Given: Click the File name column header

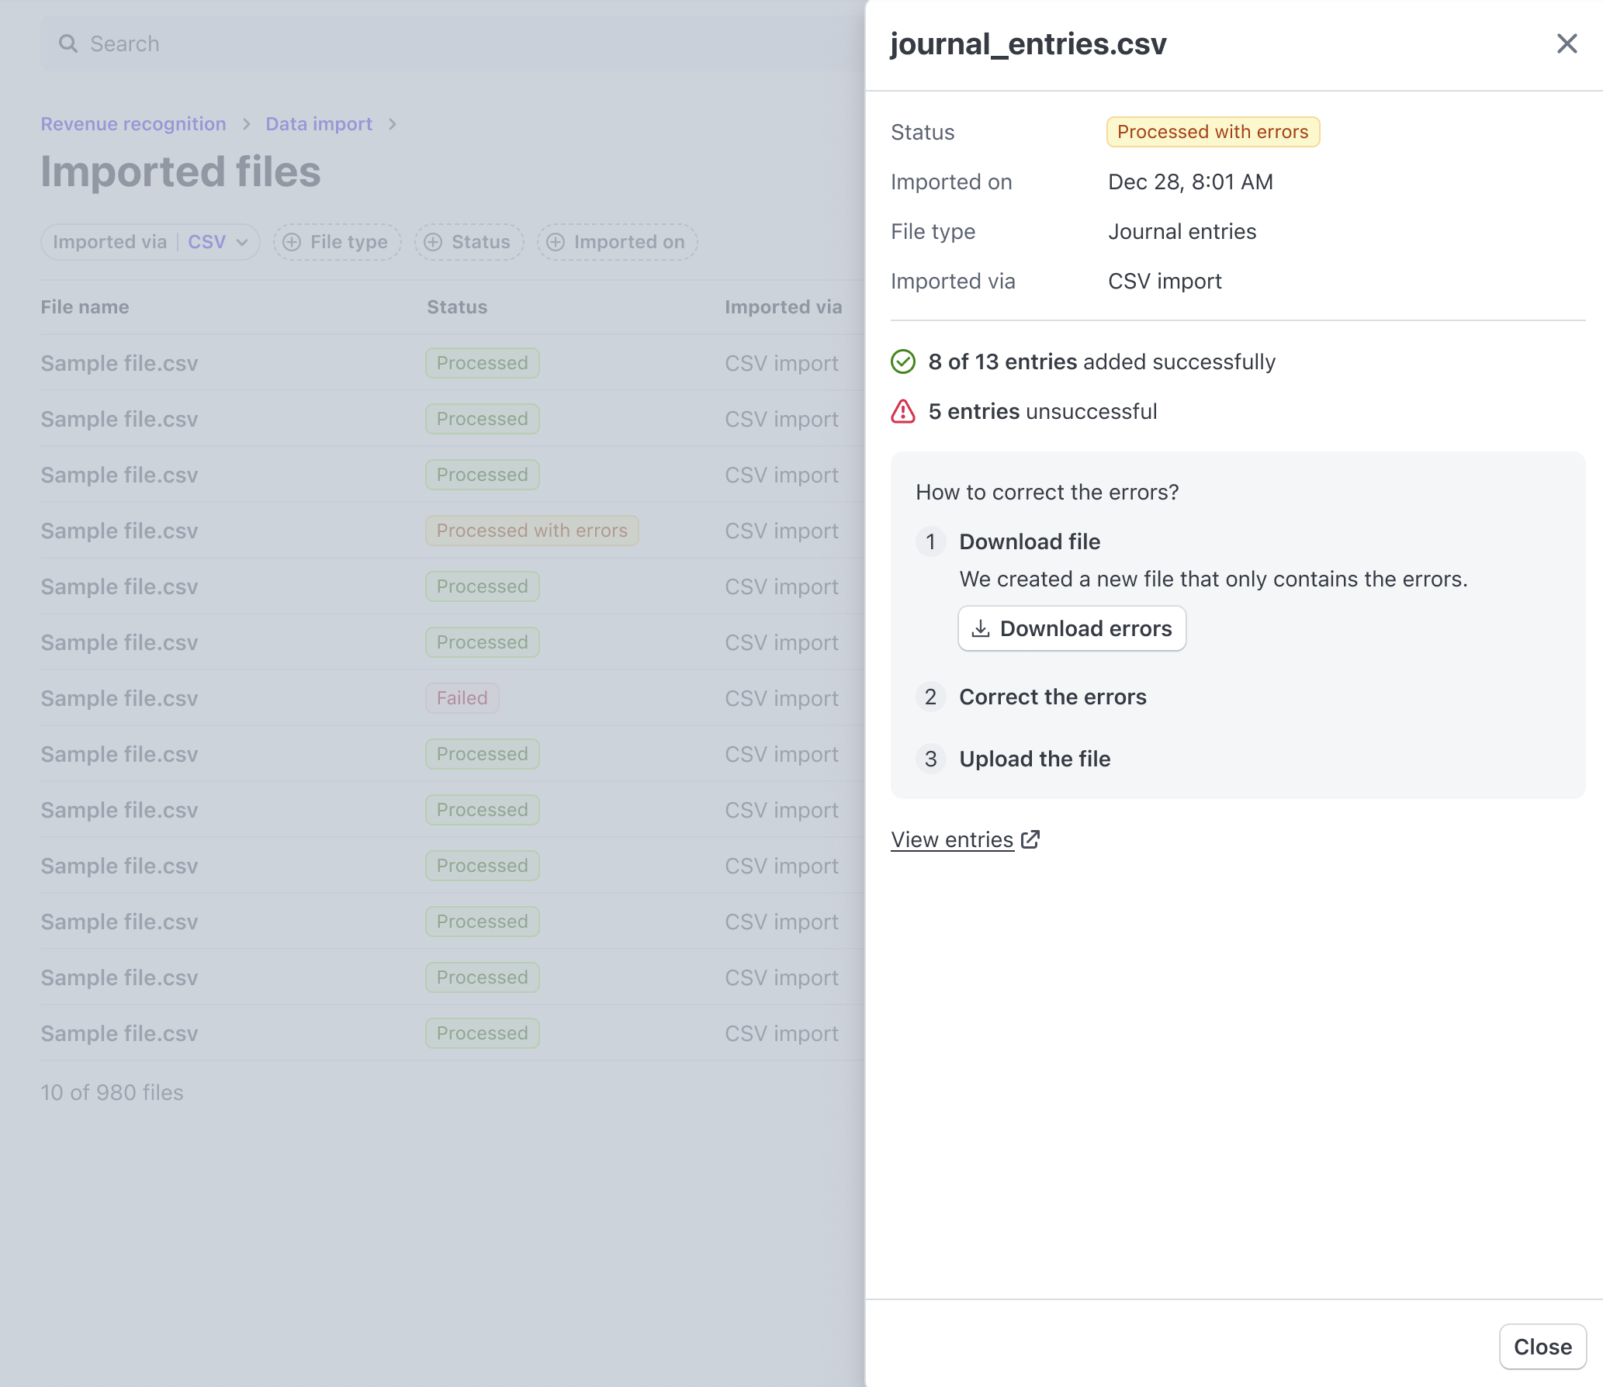Looking at the screenshot, I should click(x=85, y=306).
